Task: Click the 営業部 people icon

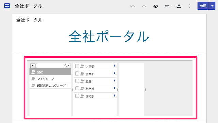Action: point(82,74)
